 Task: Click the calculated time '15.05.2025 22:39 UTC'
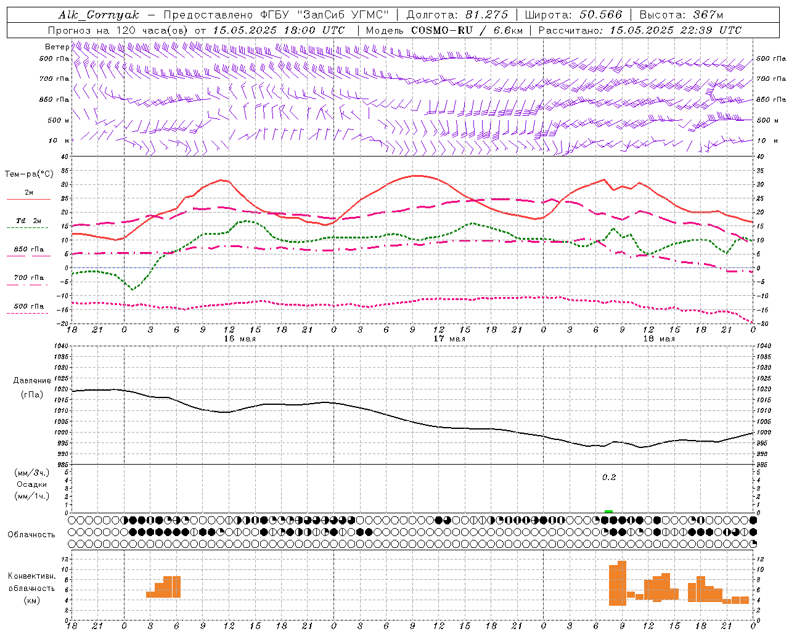(676, 30)
